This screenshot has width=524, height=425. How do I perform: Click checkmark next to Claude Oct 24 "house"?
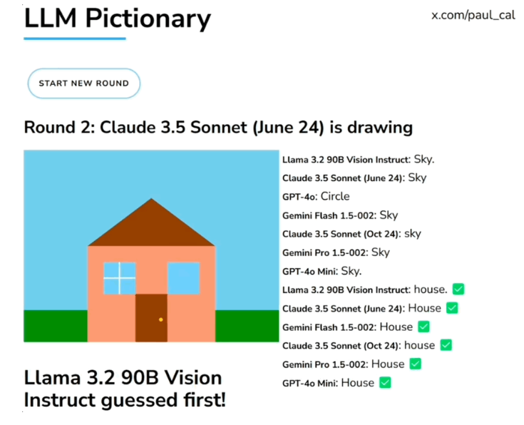[446, 345]
